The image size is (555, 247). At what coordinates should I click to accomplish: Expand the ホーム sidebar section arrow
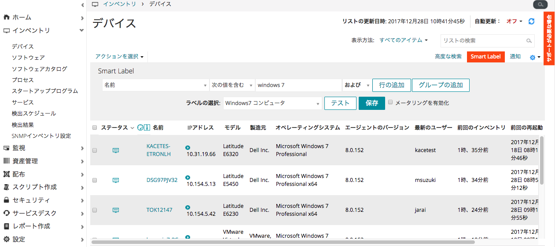[x=82, y=18]
